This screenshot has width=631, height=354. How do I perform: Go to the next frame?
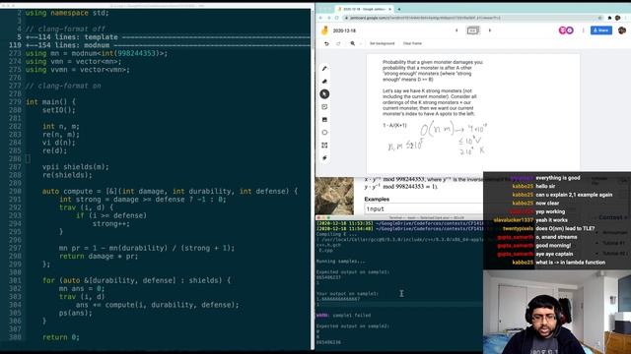[490, 30]
